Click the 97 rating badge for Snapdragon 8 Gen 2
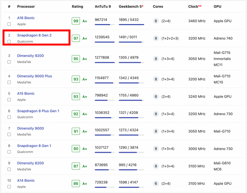247x193 pixels. point(76,38)
